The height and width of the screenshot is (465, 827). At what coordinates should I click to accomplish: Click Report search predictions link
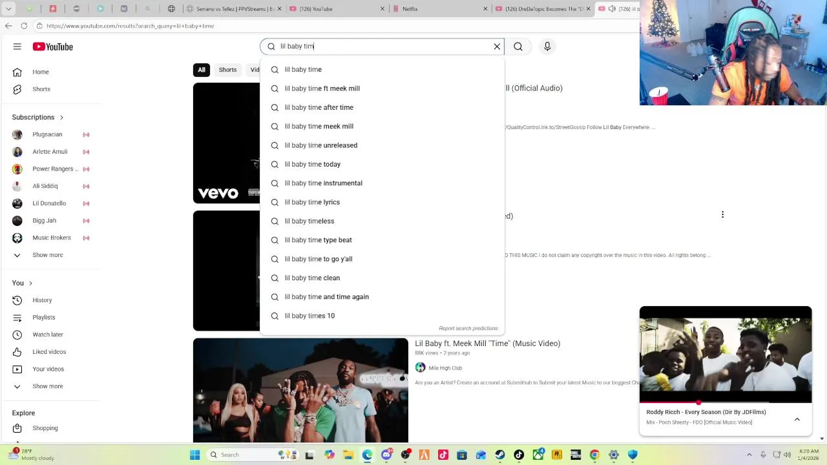[468, 329]
